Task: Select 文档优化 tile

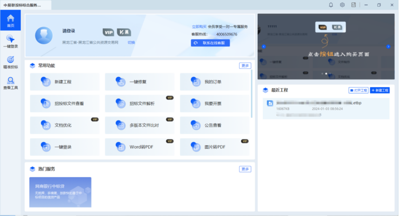Action: pos(64,125)
